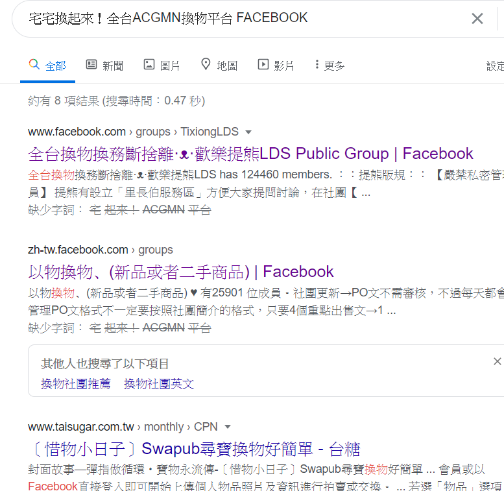Screen dimensions: 504x491
Task: Click www.facebook.com › groups › TixiongLDS breadcrumb
Action: coord(133,132)
